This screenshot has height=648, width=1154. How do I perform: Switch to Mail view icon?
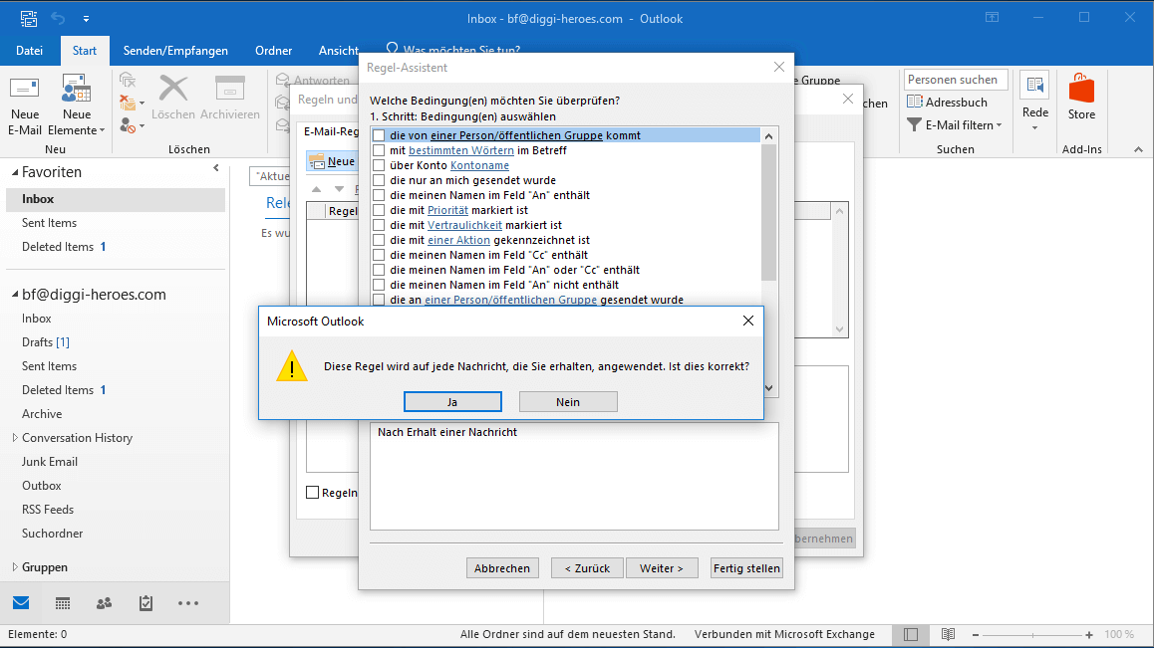tap(21, 603)
